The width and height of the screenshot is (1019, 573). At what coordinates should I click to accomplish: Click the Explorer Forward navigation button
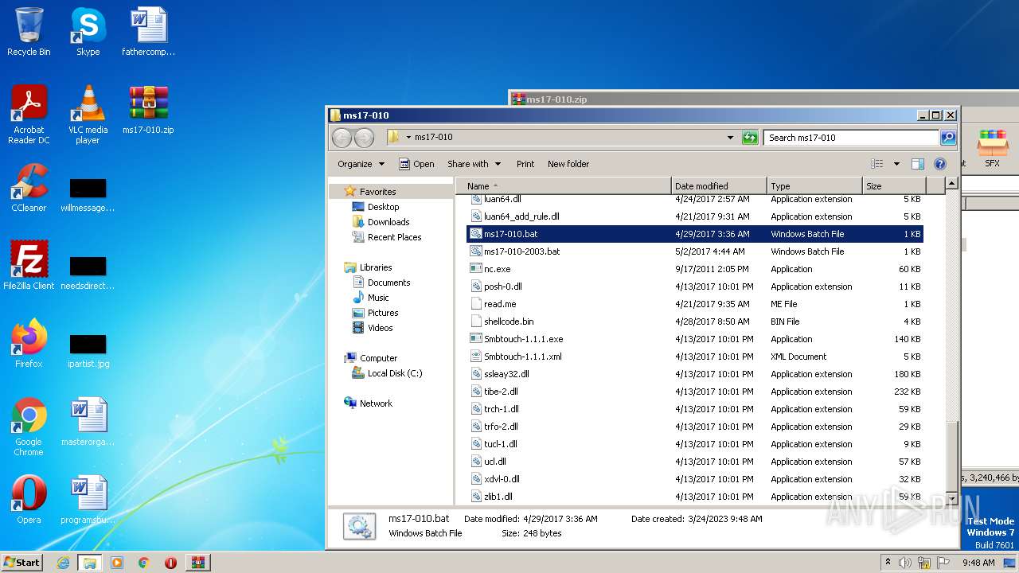[x=364, y=138]
